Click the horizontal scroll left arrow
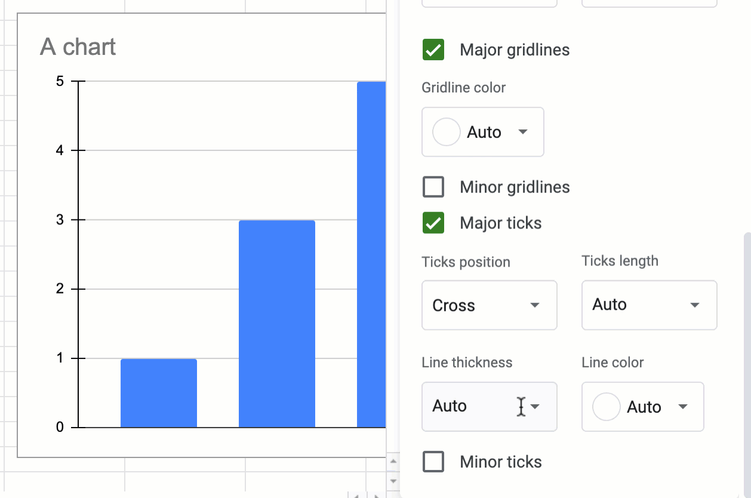Screen dimensions: 751x498 tap(356, 495)
